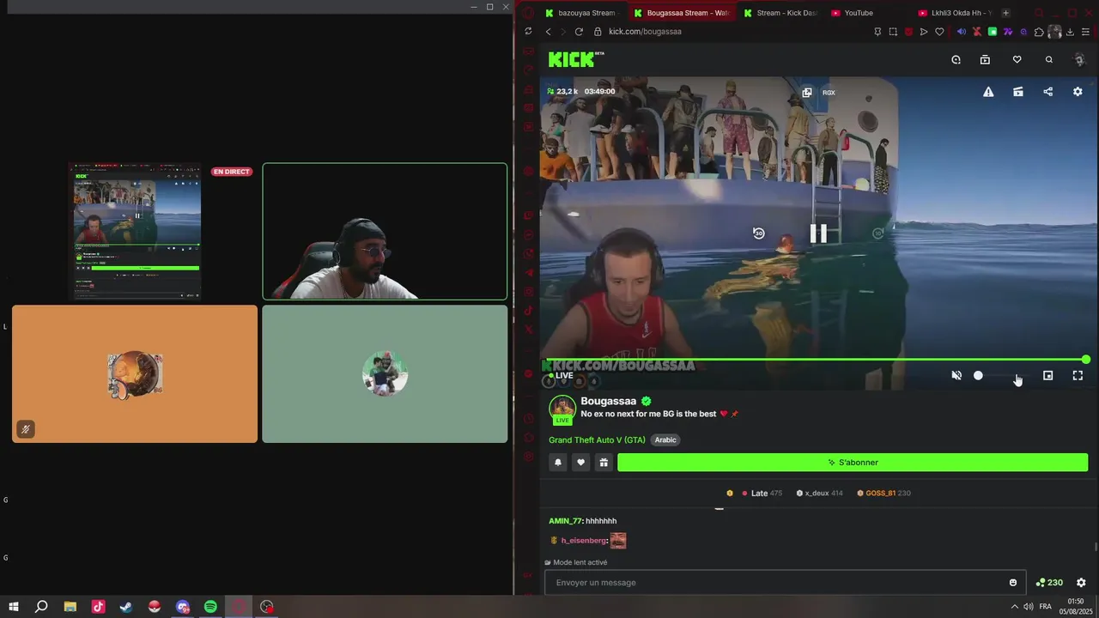This screenshot has width=1099, height=618.
Task: Click the EN DIRECT live badge
Action: (x=231, y=172)
